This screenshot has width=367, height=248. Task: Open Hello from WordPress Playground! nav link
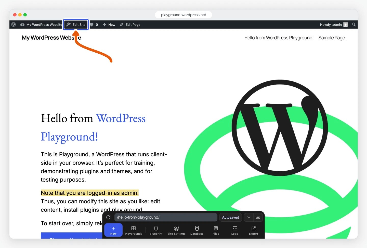(x=279, y=38)
